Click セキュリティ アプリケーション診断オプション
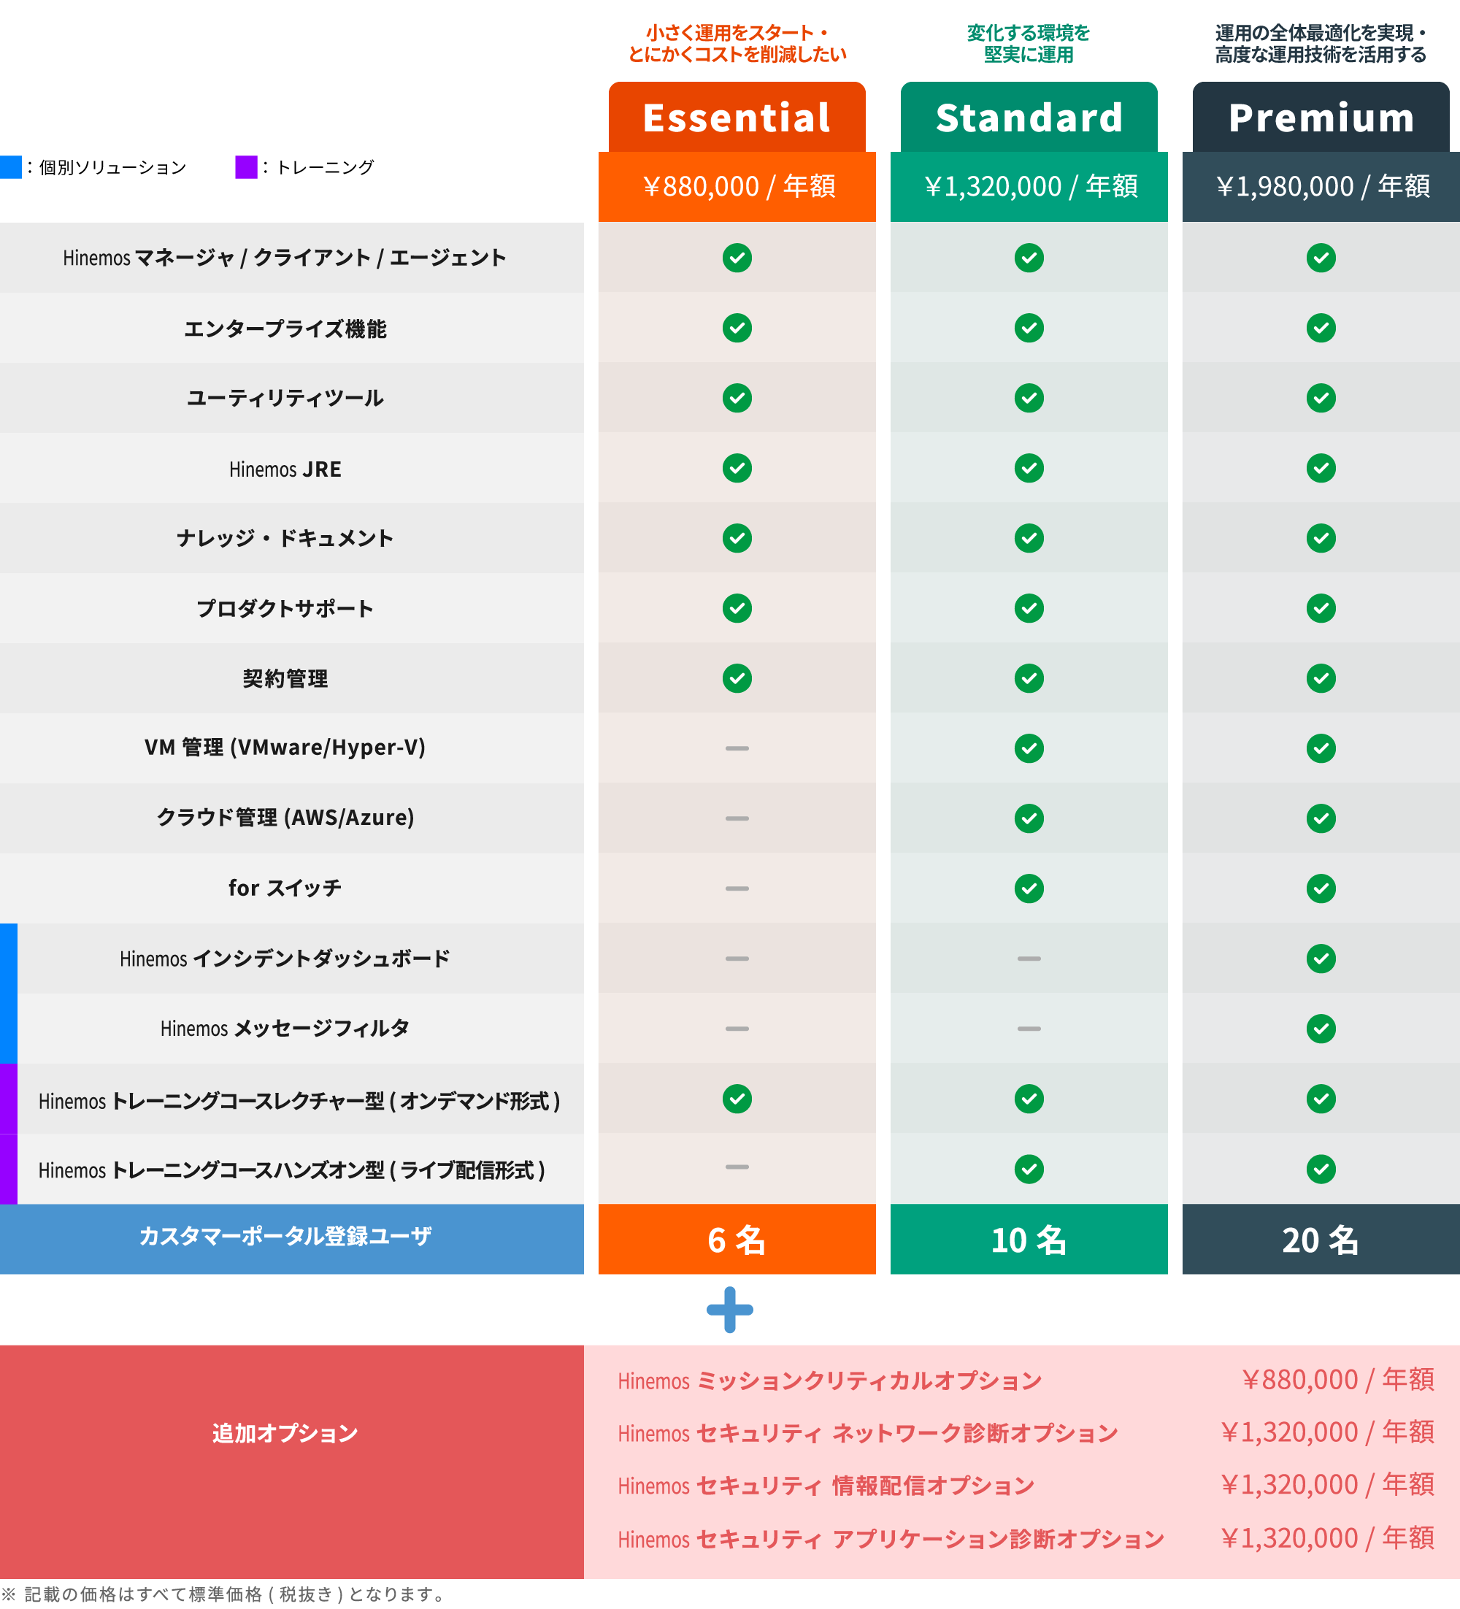 (891, 1540)
